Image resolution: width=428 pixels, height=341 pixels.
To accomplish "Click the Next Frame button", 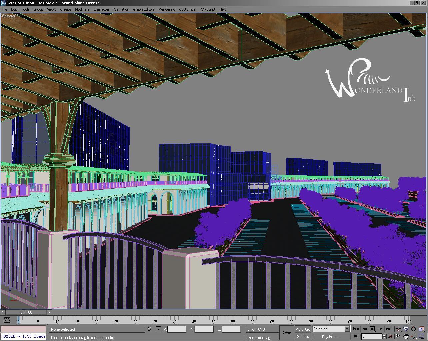I will (380, 329).
